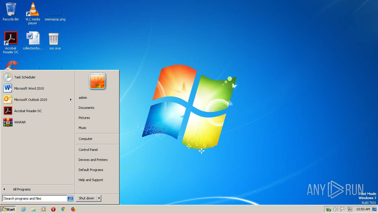Click the Search programs and files box
378x213 pixels.
pos(35,199)
